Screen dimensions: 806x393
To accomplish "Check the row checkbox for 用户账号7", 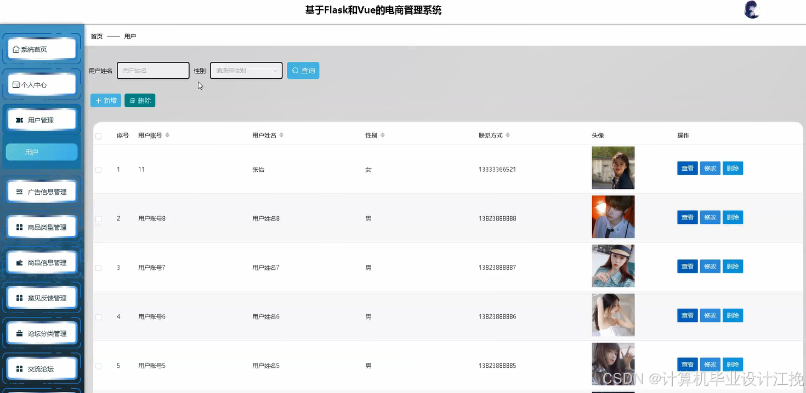I will pos(99,268).
